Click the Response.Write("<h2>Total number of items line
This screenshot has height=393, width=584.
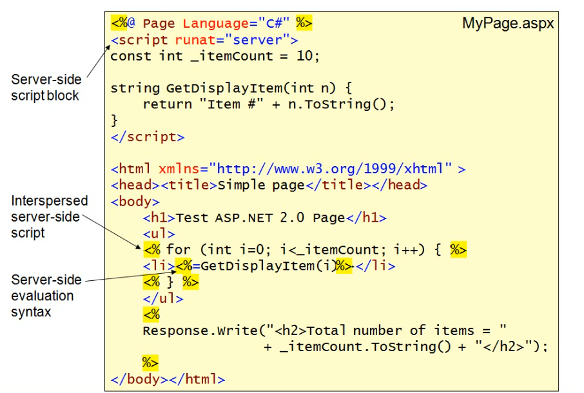point(324,331)
